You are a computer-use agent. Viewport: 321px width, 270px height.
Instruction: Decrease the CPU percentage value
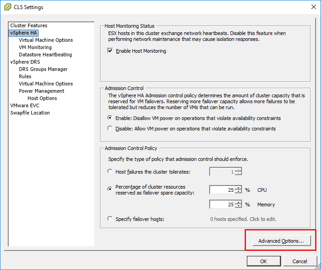238,192
